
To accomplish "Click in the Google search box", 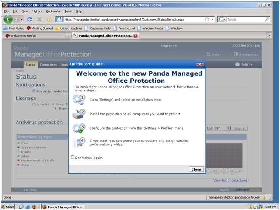I will [x=245, y=19].
